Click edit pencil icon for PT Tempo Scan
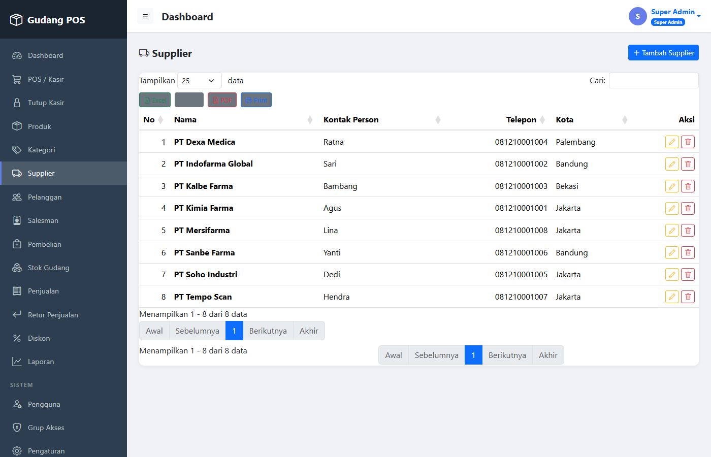The image size is (711, 457). point(672,297)
